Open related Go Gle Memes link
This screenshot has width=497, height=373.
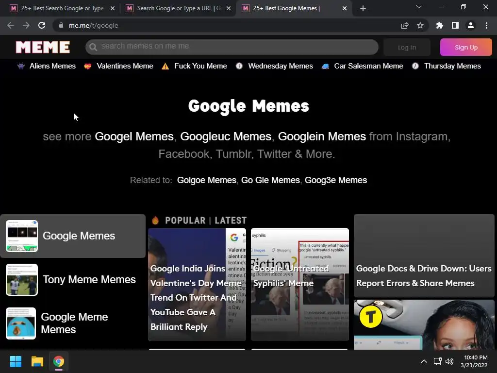tap(270, 180)
